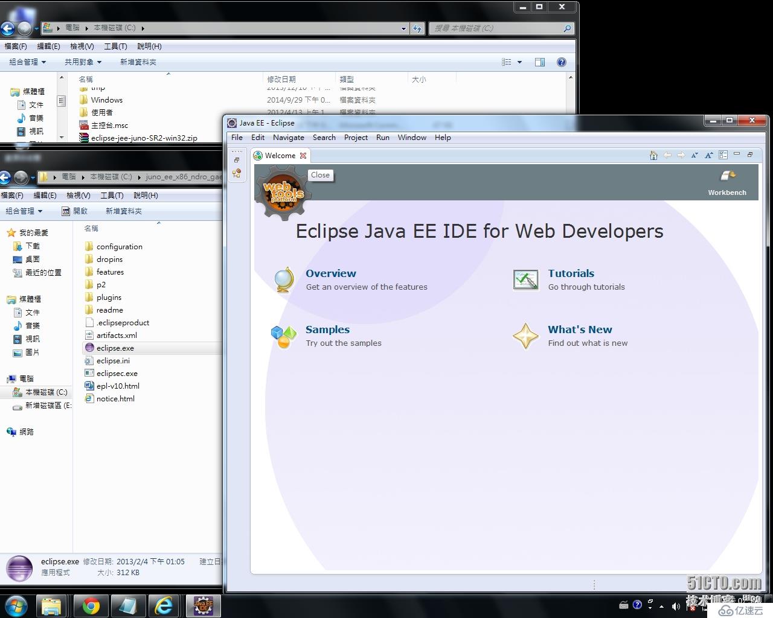Open Navigate menu in Eclipse
Image resolution: width=773 pixels, height=618 pixels.
[x=289, y=138]
